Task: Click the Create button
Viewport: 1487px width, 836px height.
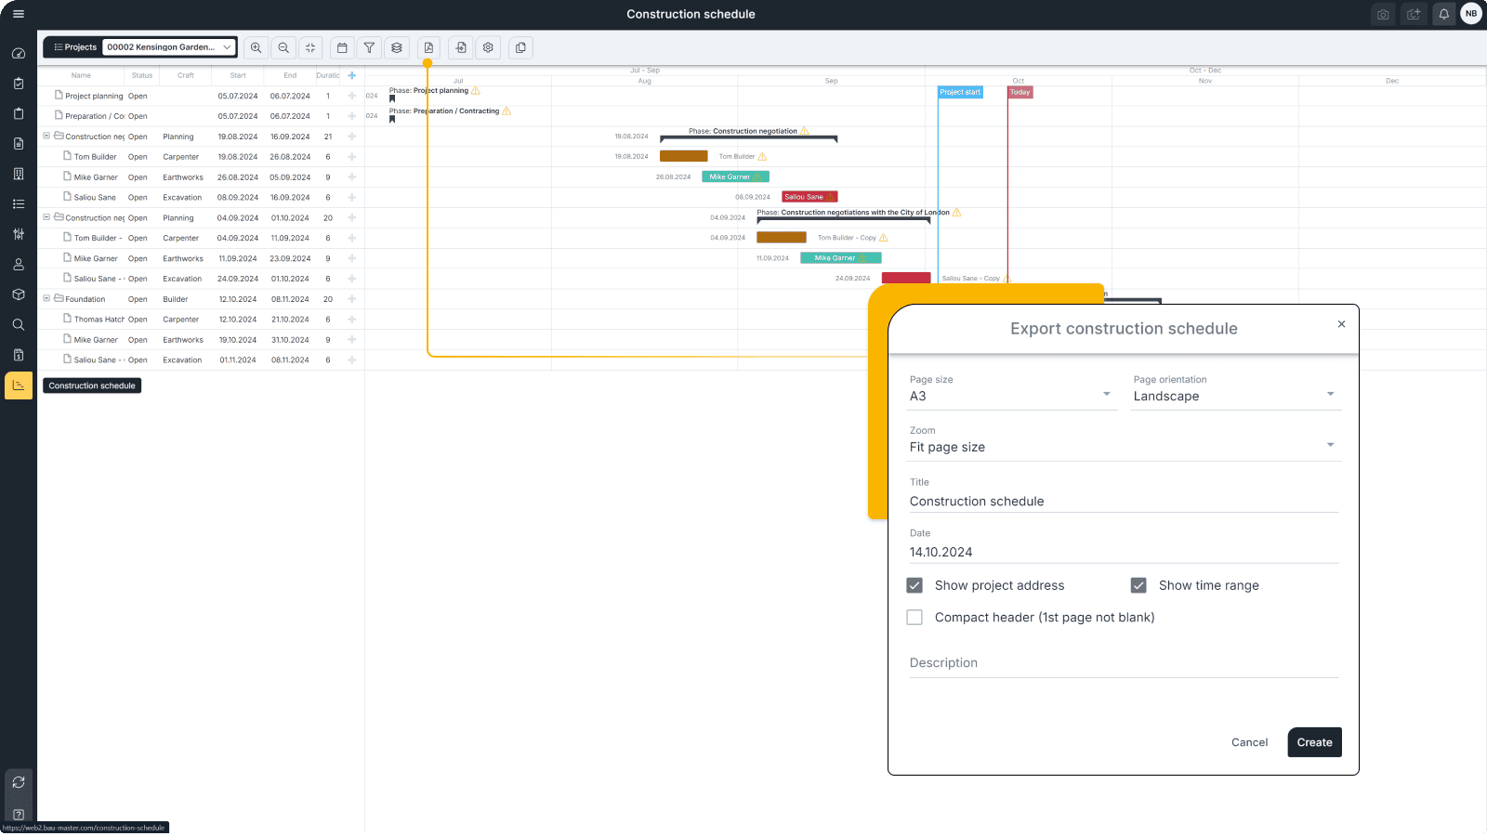Action: click(1314, 742)
